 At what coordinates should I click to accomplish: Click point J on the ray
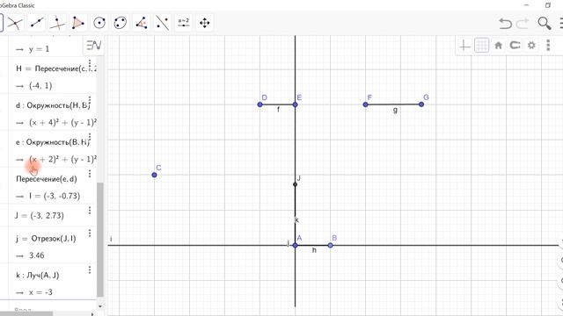296,184
